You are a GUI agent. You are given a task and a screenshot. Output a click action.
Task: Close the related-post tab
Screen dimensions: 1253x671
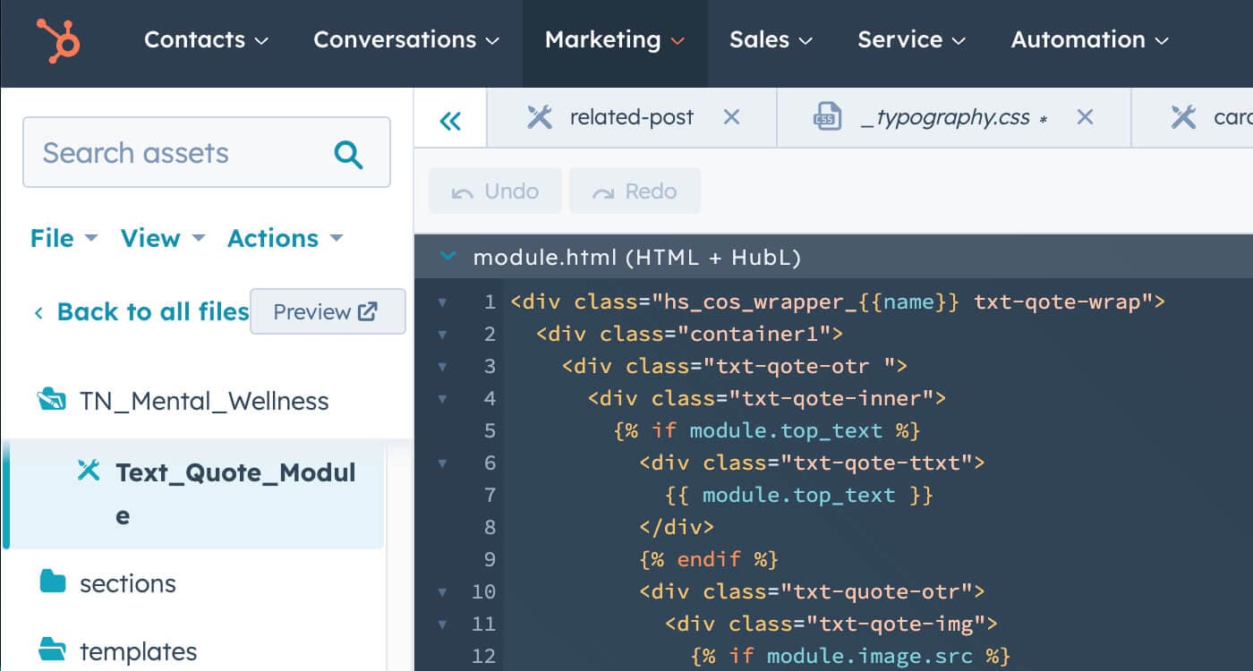coord(732,116)
